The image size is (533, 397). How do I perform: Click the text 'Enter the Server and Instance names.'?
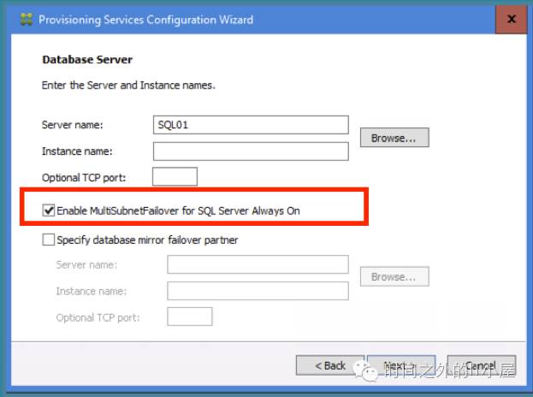pos(128,85)
